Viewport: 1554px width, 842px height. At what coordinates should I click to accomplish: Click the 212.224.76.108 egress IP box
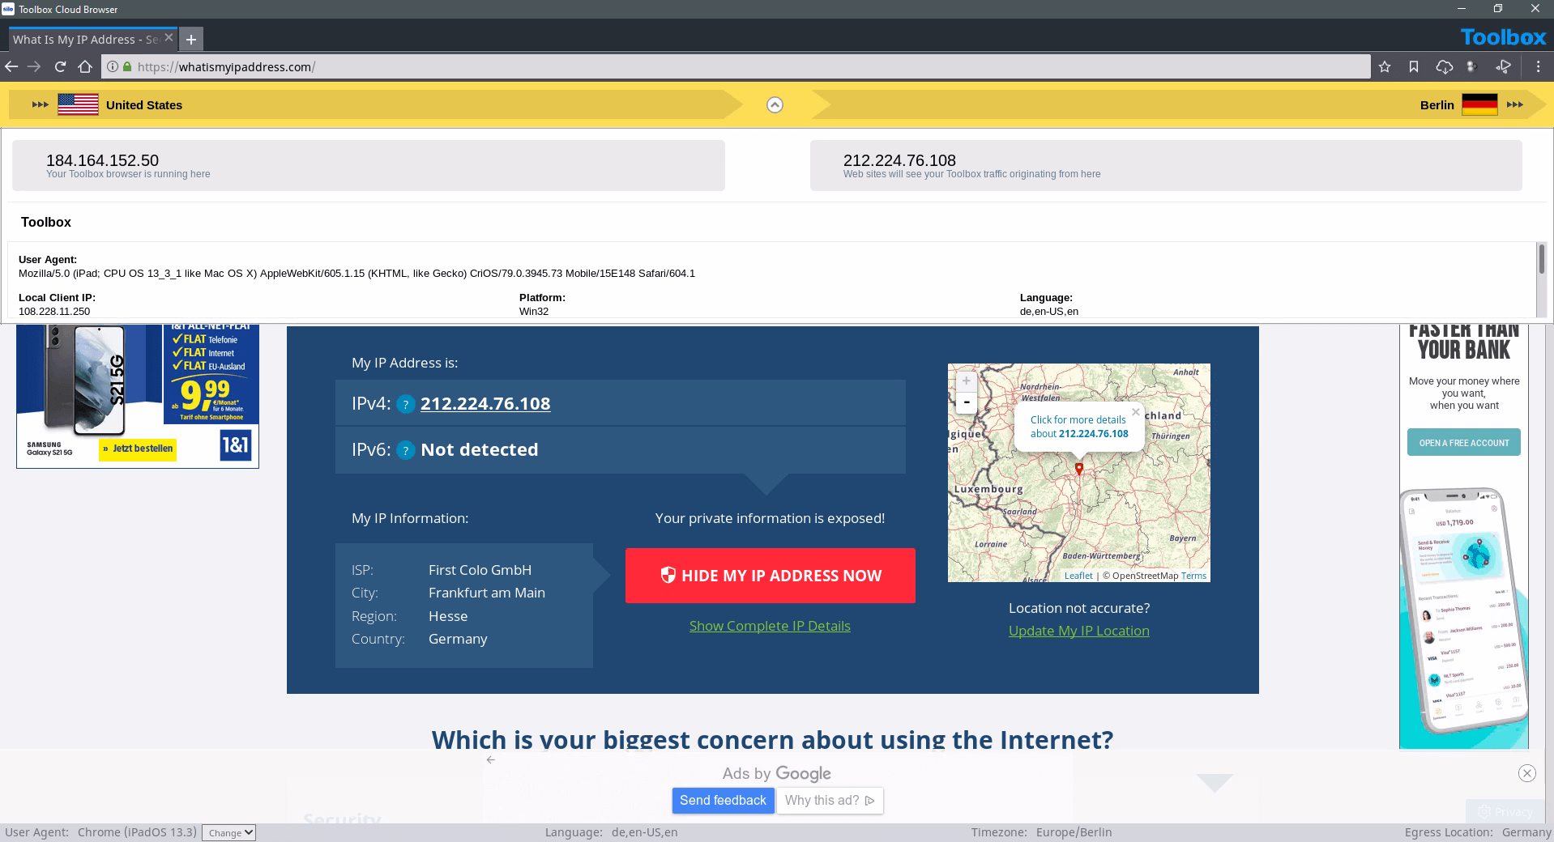click(1166, 166)
